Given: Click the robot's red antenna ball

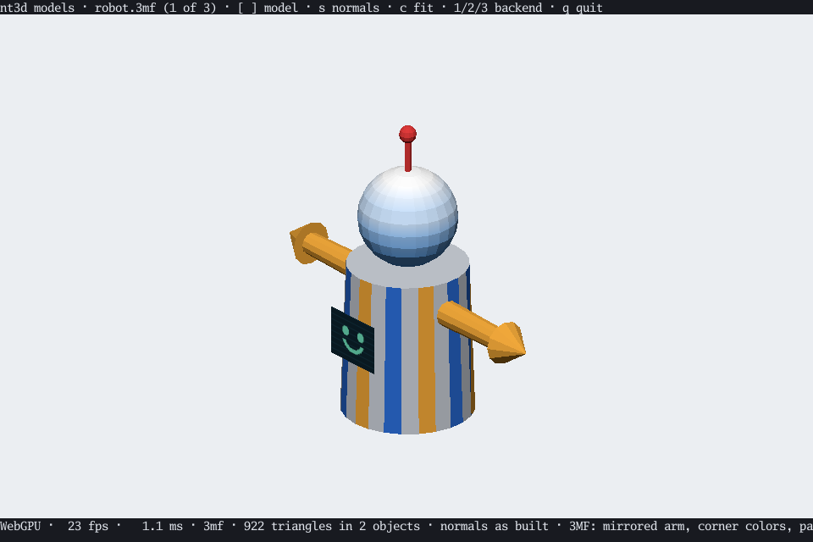Looking at the screenshot, I should click(x=407, y=133).
